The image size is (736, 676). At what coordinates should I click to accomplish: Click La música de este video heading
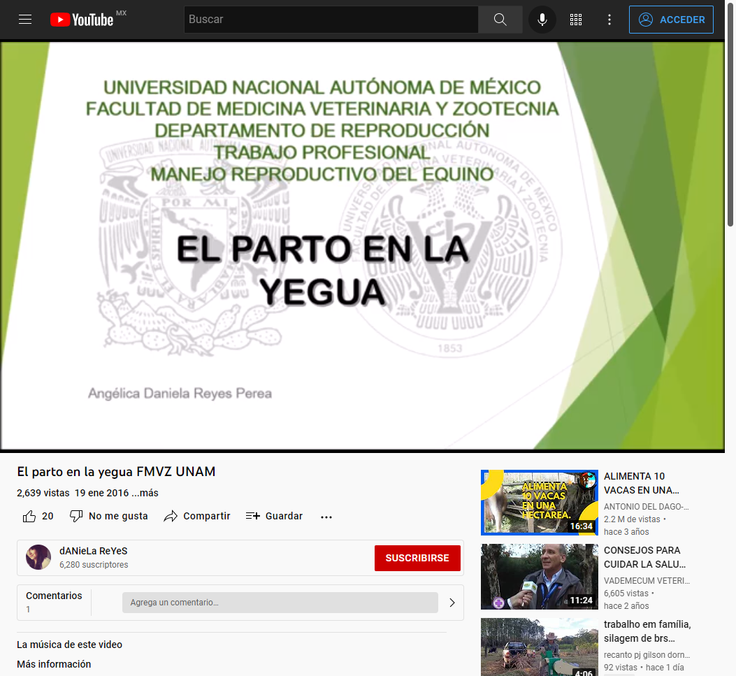click(69, 645)
